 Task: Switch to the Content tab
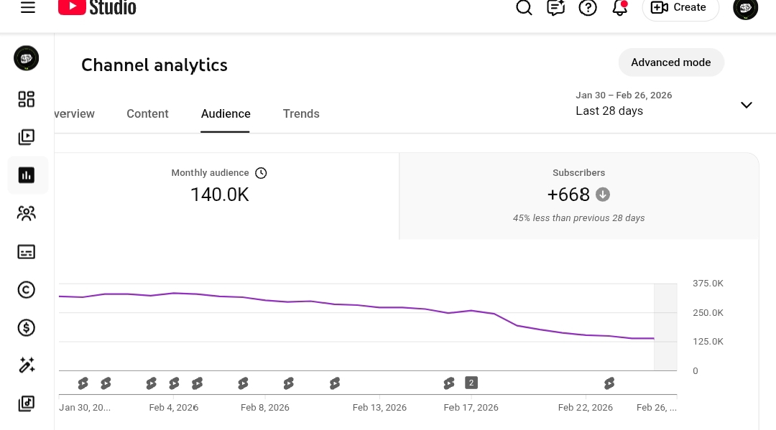click(147, 113)
